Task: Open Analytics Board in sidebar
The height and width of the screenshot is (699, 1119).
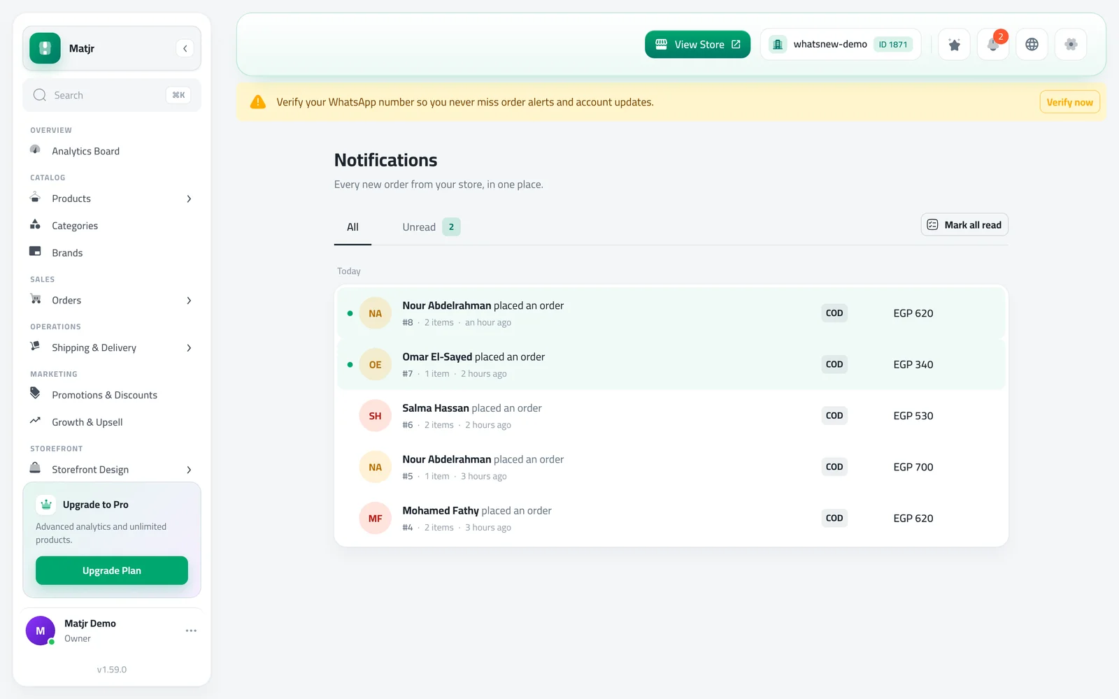Action: click(112, 151)
